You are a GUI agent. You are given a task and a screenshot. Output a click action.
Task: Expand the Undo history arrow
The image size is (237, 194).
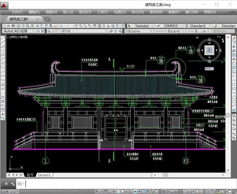pyautogui.click(x=64, y=26)
